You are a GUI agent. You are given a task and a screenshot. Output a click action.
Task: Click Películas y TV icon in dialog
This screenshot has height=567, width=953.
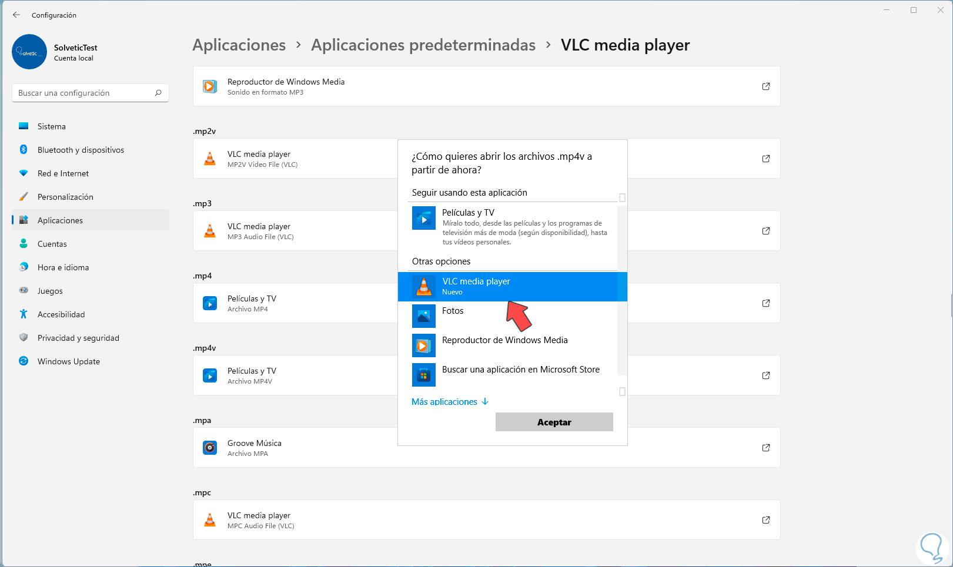pos(423,219)
